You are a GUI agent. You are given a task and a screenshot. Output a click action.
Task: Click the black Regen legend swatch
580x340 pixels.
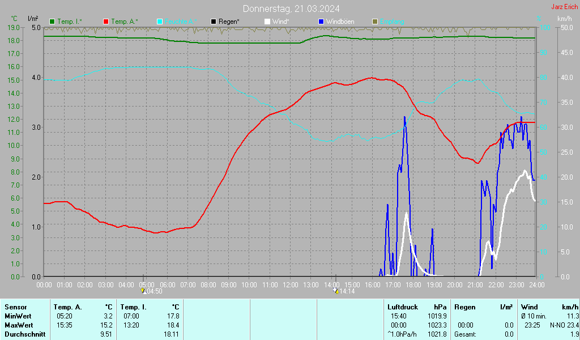[x=214, y=22]
